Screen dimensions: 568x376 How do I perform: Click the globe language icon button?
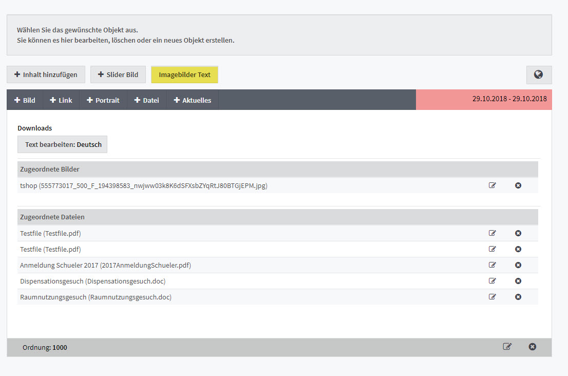(x=539, y=74)
